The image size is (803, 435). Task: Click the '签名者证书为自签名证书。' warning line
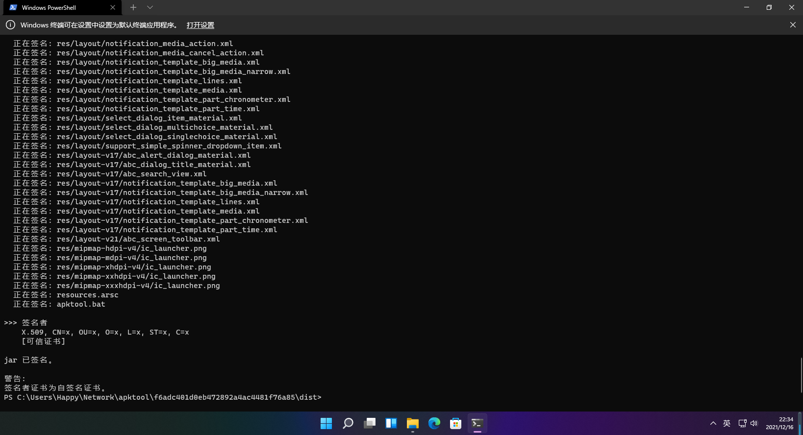coord(55,388)
